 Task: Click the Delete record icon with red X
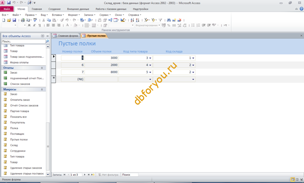coord(179,20)
